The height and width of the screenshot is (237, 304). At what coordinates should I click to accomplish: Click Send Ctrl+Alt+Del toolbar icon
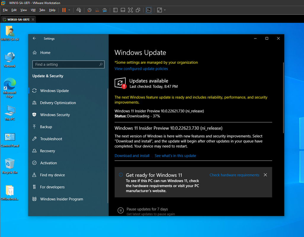(x=79, y=10)
